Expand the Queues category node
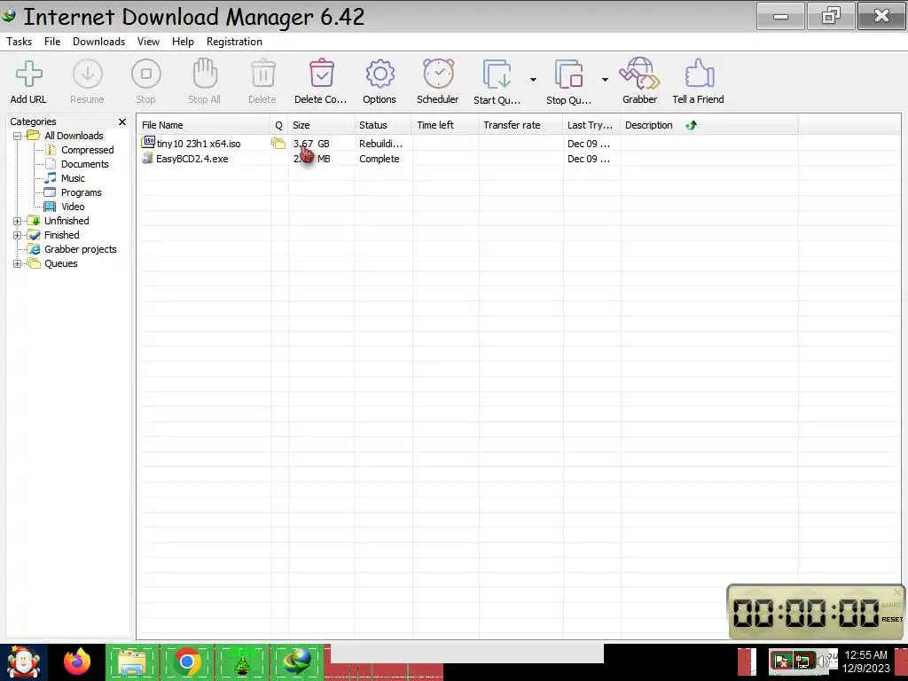The height and width of the screenshot is (681, 908). point(18,263)
